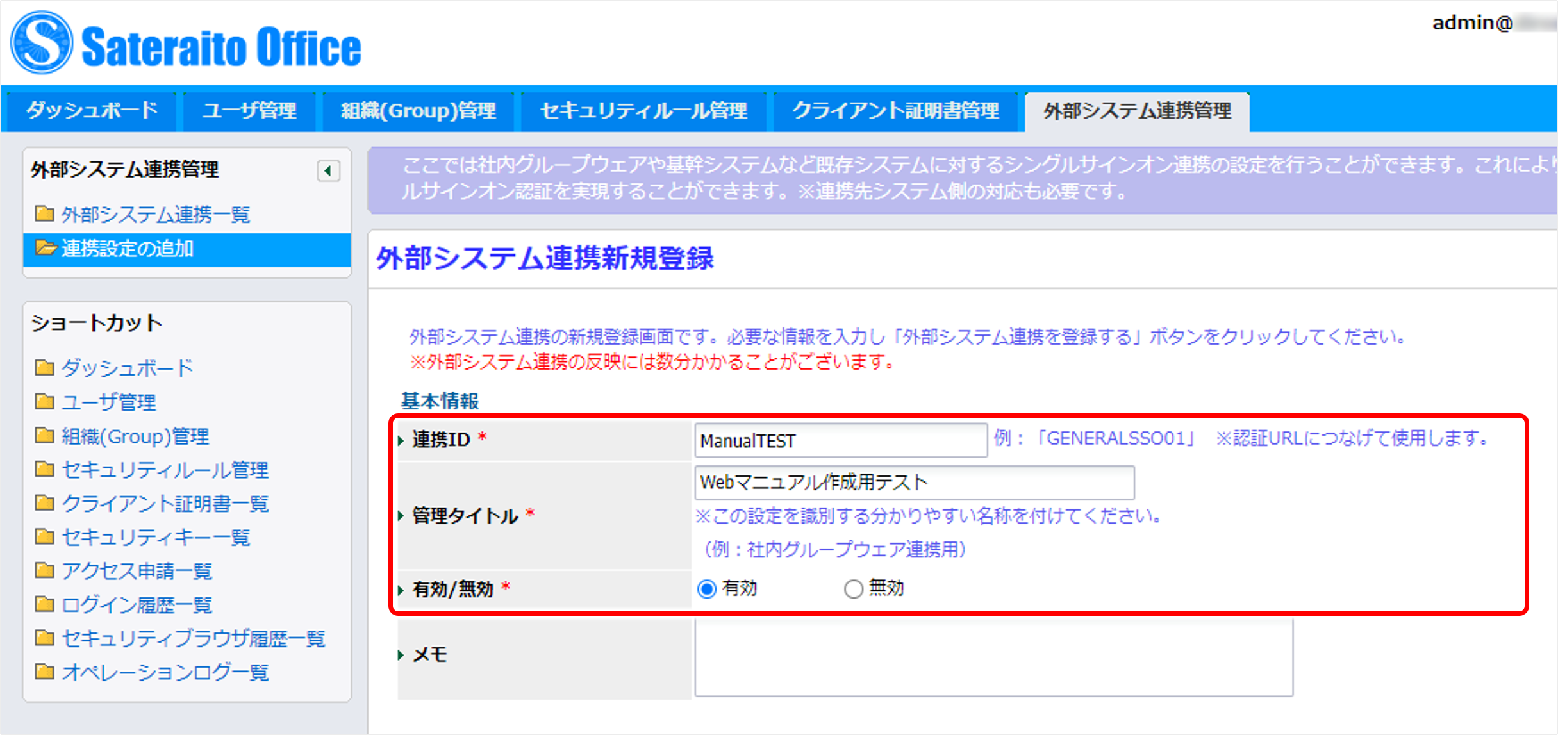Select the 外部システム連携管理 top tab
The height and width of the screenshot is (735, 1558).
click(1137, 111)
